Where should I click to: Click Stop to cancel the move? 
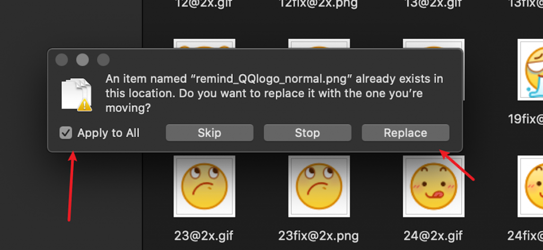coord(307,133)
